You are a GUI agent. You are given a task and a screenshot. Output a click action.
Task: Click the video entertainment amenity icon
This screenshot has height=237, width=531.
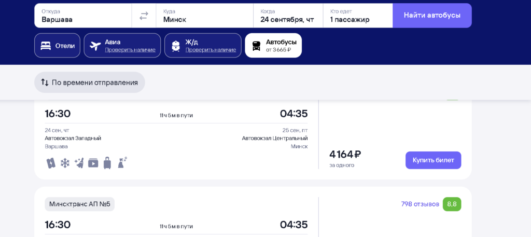(x=93, y=163)
